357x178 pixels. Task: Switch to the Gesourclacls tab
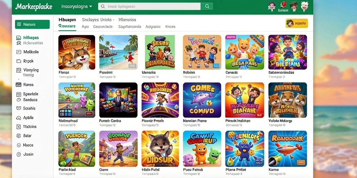pos(103,26)
